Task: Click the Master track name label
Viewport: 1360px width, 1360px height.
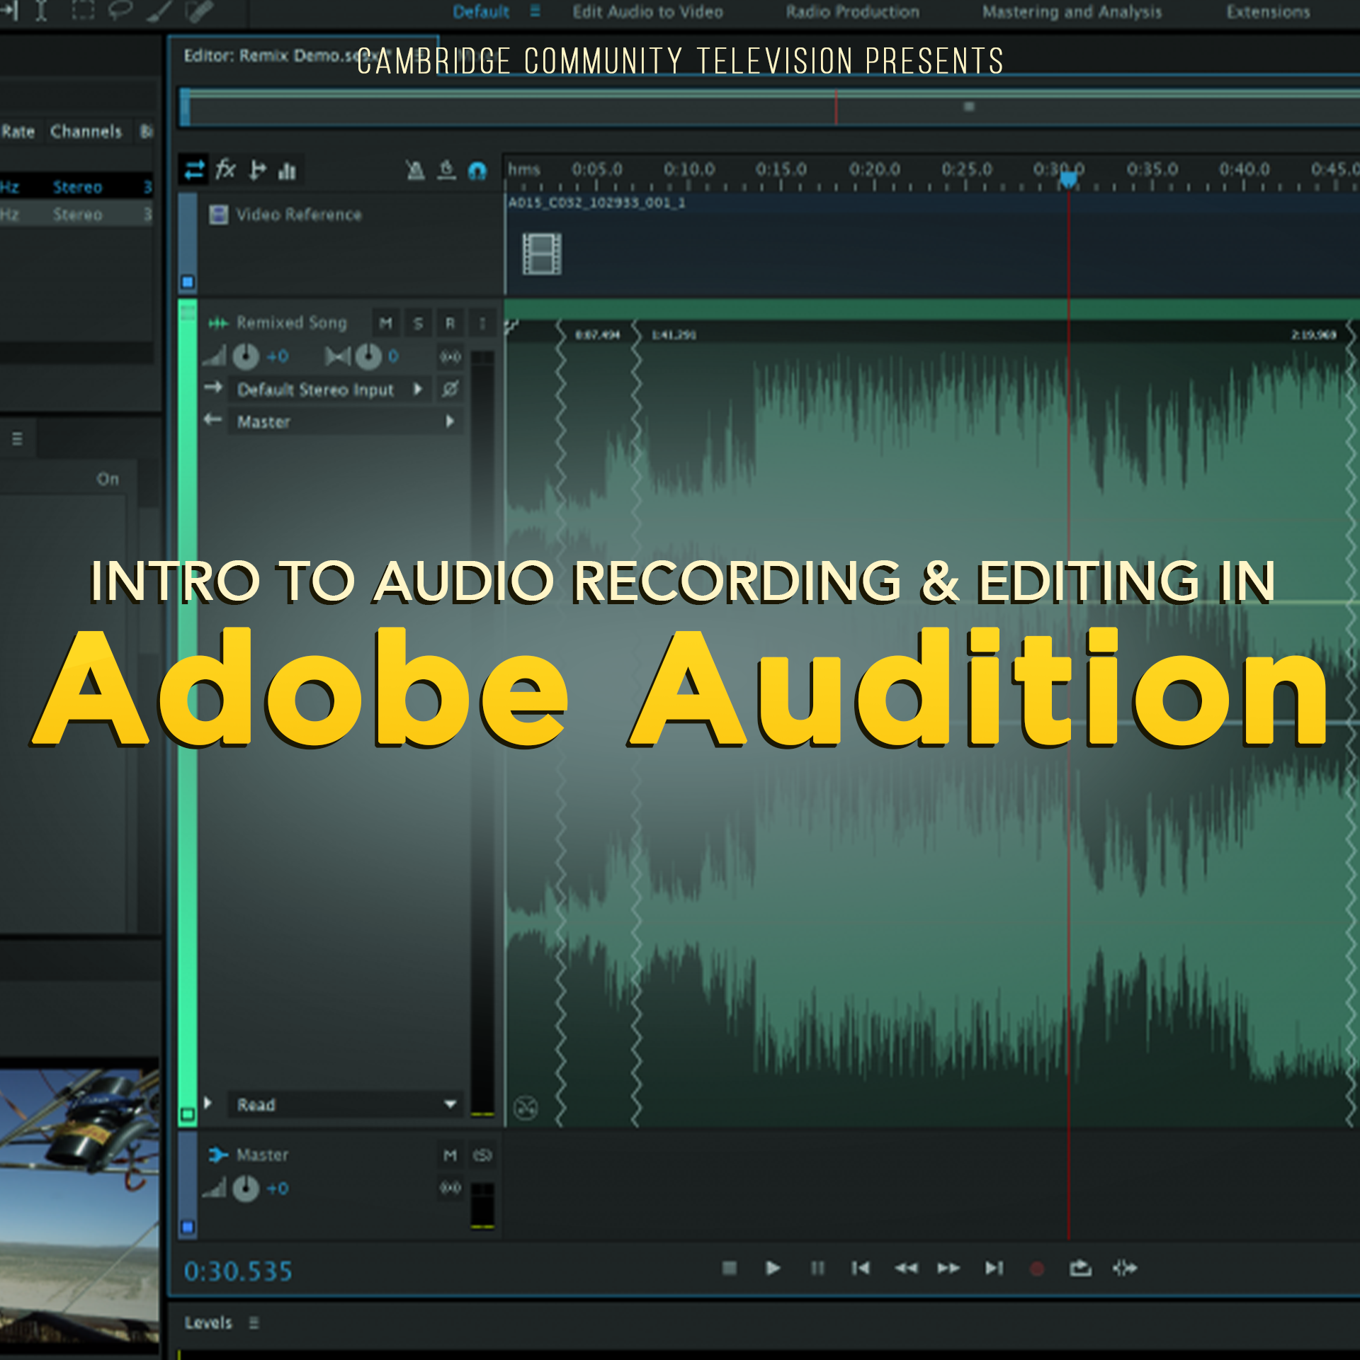Action: (262, 1155)
